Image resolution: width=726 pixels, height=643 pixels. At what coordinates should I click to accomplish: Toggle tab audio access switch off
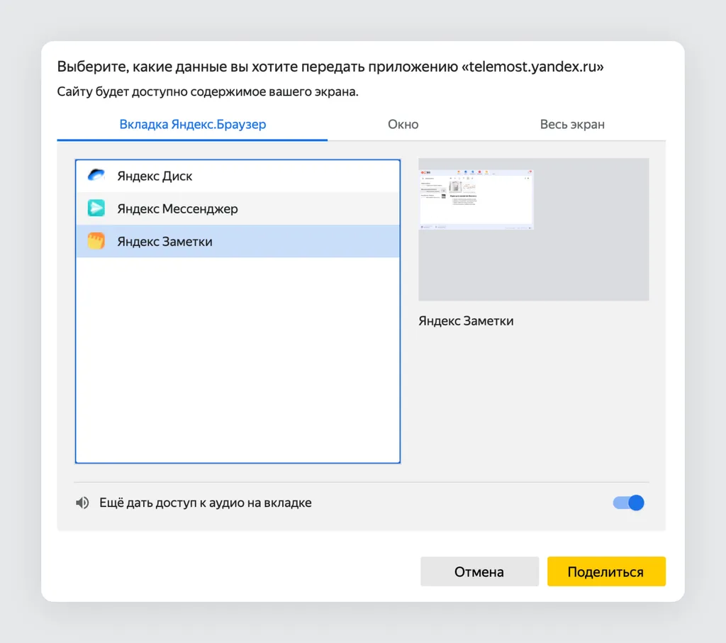628,503
